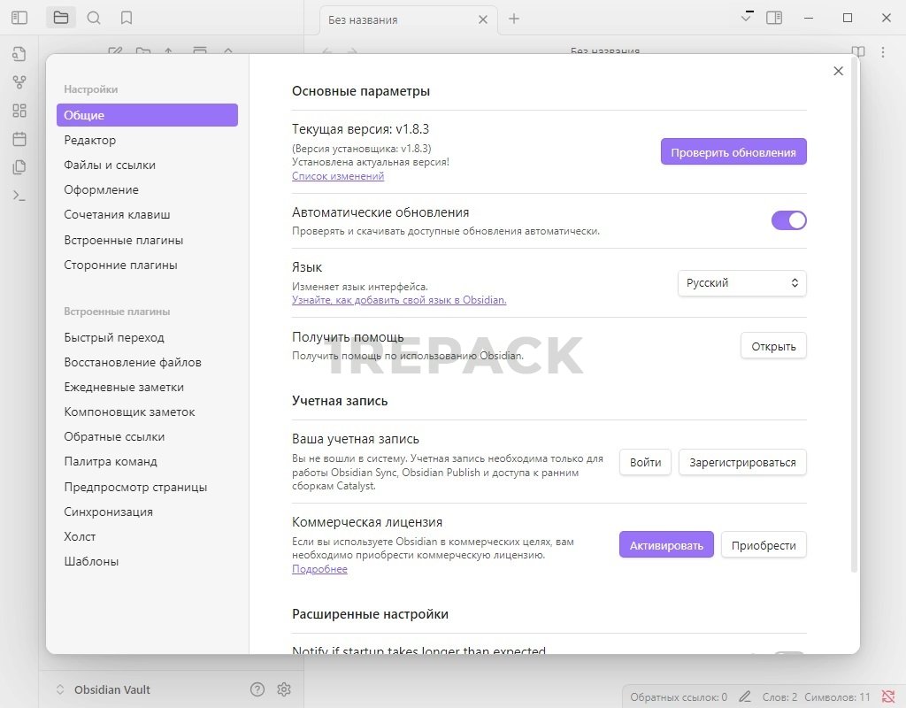This screenshot has width=906, height=708.
Task: Open today's daily note calendar icon
Action: pos(19,139)
